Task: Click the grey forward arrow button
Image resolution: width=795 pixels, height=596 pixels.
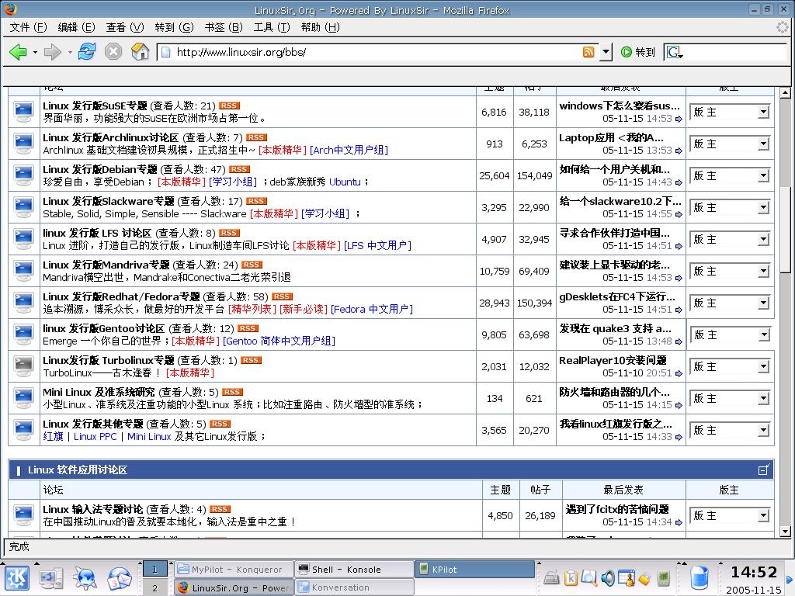Action: (x=52, y=52)
